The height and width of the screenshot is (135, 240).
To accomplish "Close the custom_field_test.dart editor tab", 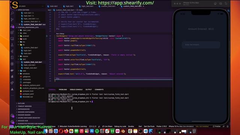I will pyautogui.click(x=143, y=6).
